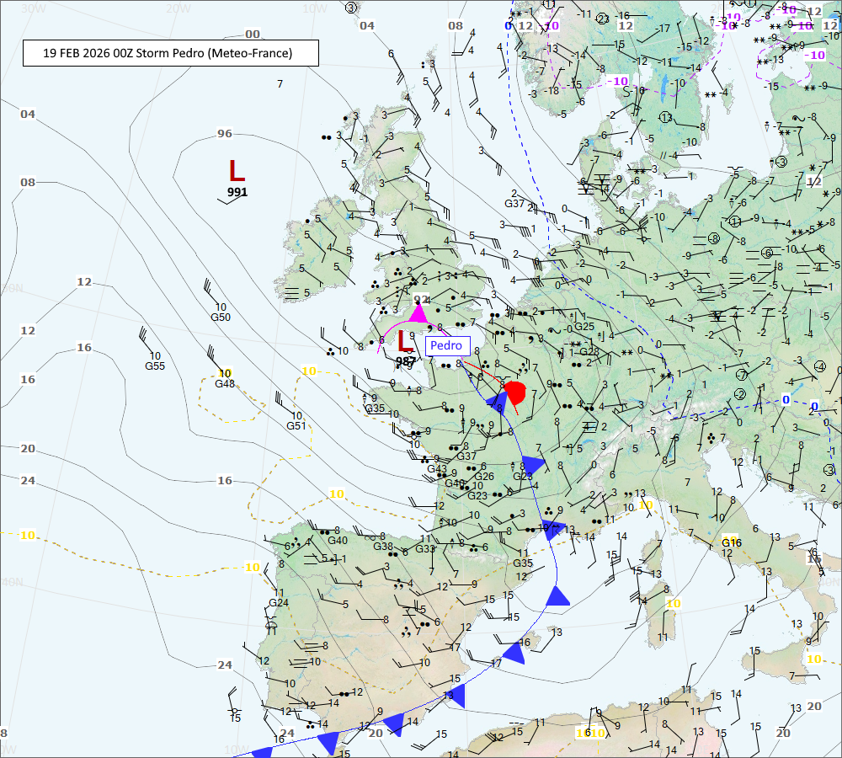Click the G24 station on Portugal's coast

tap(279, 602)
